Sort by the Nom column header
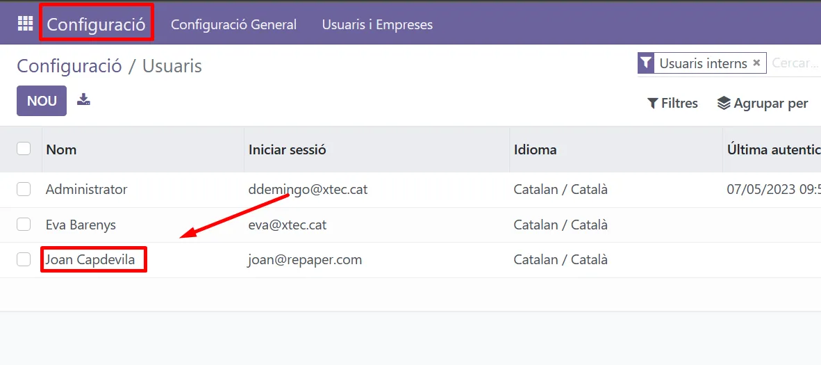This screenshot has height=365, width=821. pyautogui.click(x=61, y=149)
